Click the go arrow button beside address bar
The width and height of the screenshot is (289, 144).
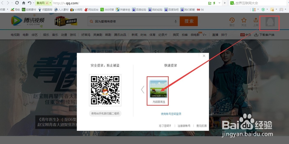point(225,3)
